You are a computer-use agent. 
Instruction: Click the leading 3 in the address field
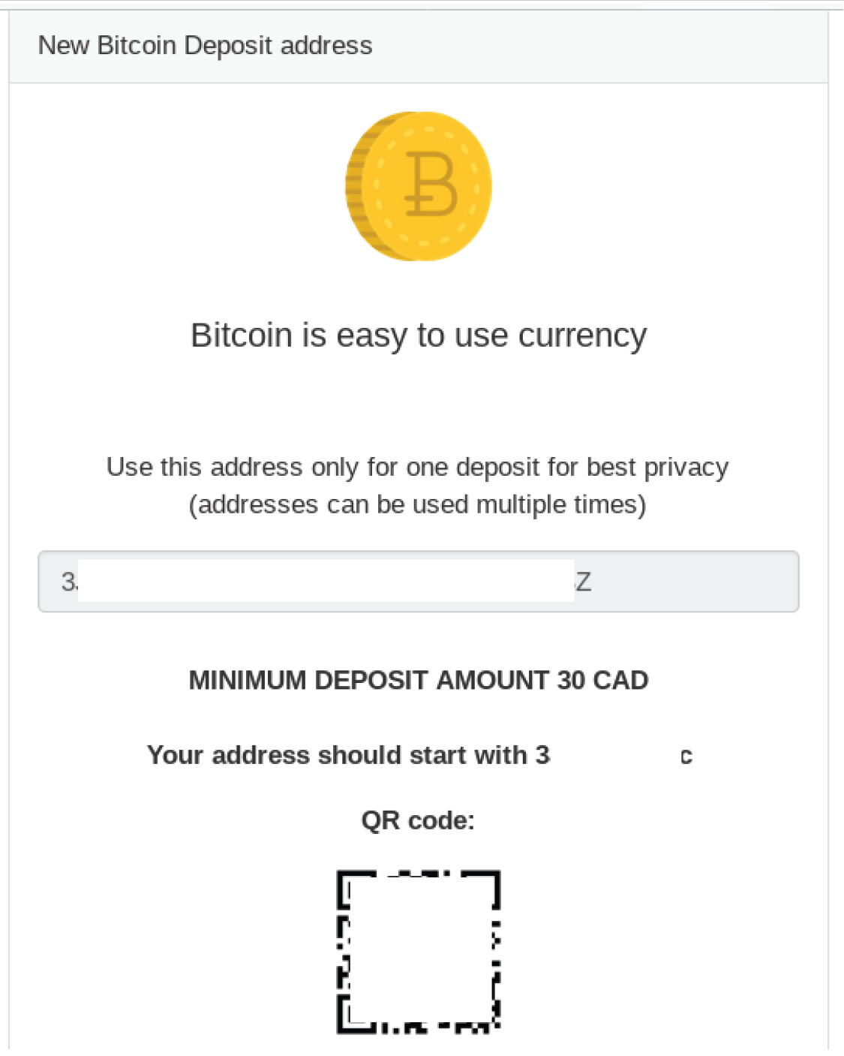coord(68,582)
